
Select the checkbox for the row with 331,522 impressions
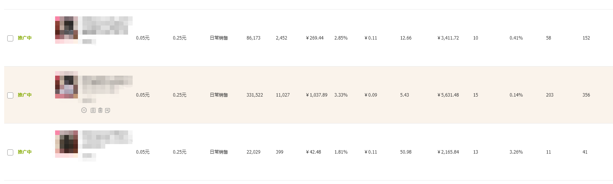(10, 95)
